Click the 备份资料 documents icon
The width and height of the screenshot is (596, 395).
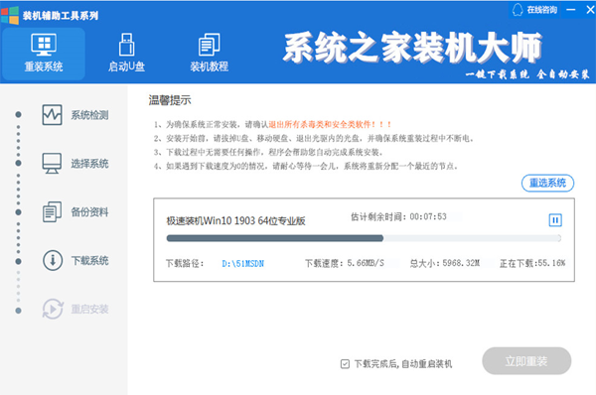click(52, 212)
